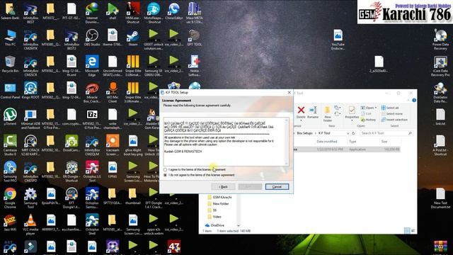Click the Explorer search K.F Tool field

coord(386,133)
